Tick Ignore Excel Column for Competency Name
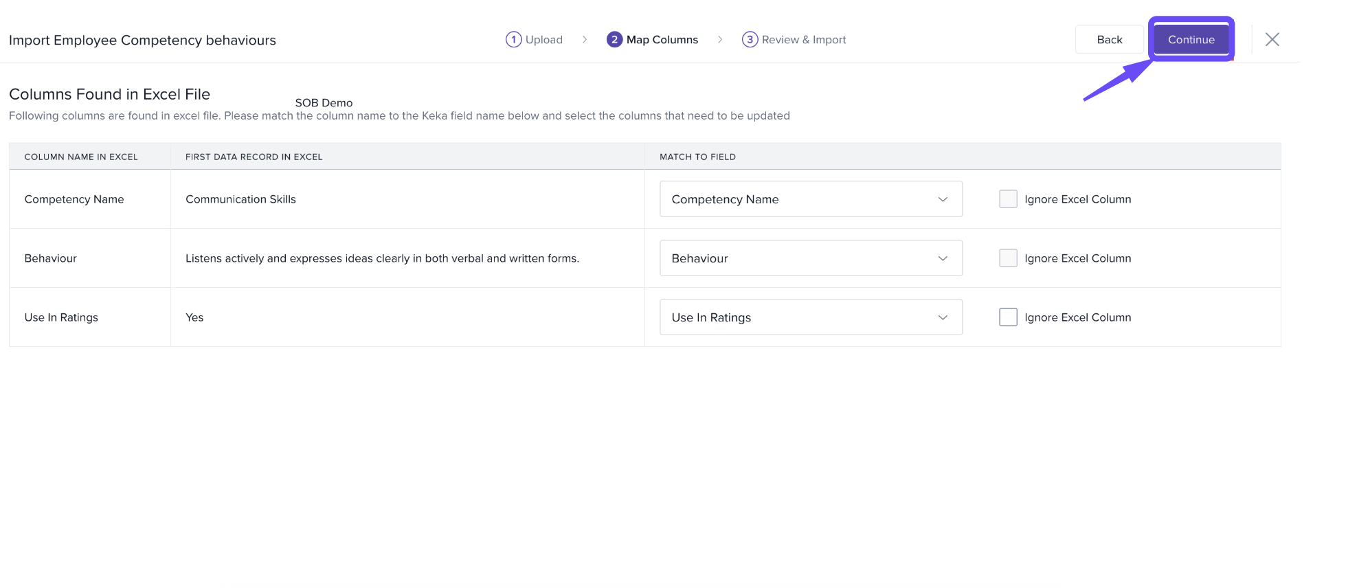The height and width of the screenshot is (588, 1359). point(1008,199)
